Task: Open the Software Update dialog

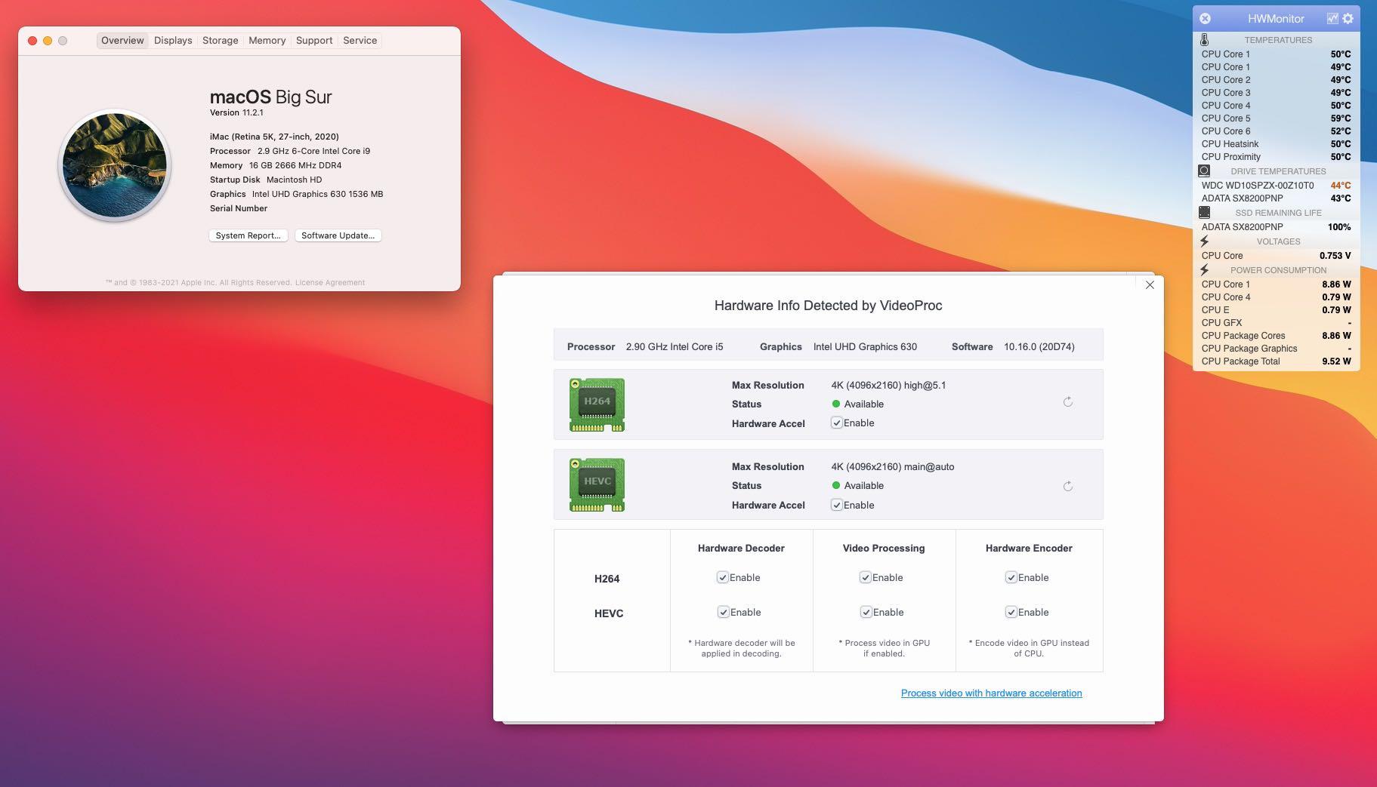Action: (337, 235)
